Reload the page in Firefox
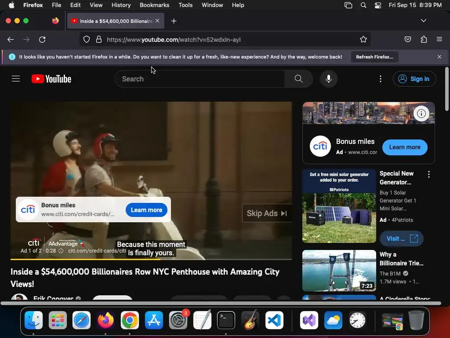The image size is (450, 338). (42, 40)
